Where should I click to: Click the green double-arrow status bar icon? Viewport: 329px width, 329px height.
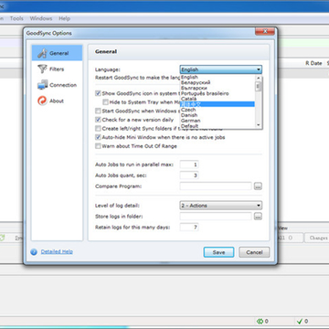tap(260, 321)
